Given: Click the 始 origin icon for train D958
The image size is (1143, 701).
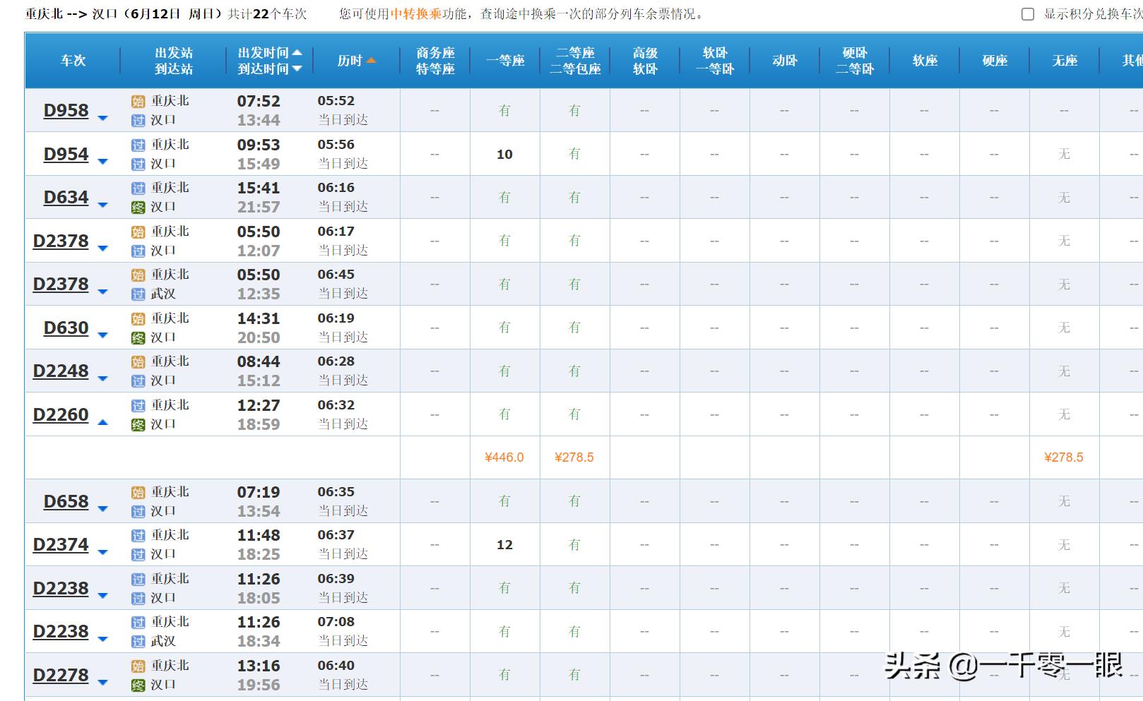Looking at the screenshot, I should point(138,102).
